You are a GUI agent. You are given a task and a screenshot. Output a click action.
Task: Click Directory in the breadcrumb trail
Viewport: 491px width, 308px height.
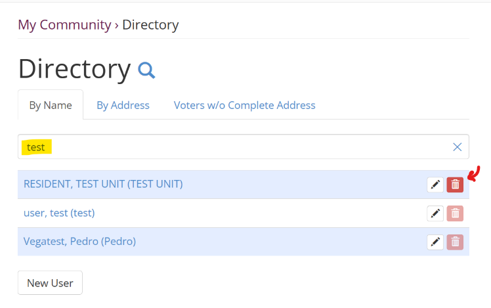click(150, 25)
